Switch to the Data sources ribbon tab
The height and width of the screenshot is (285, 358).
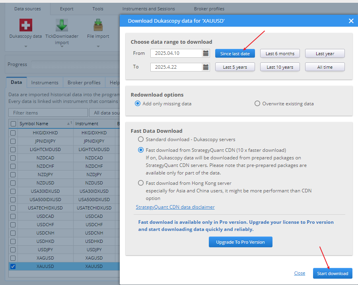point(27,9)
